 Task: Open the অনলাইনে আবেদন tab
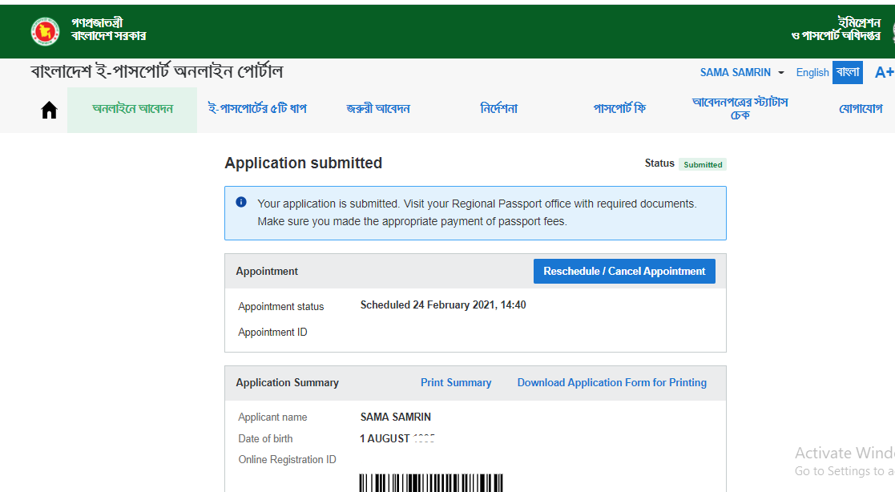132,109
